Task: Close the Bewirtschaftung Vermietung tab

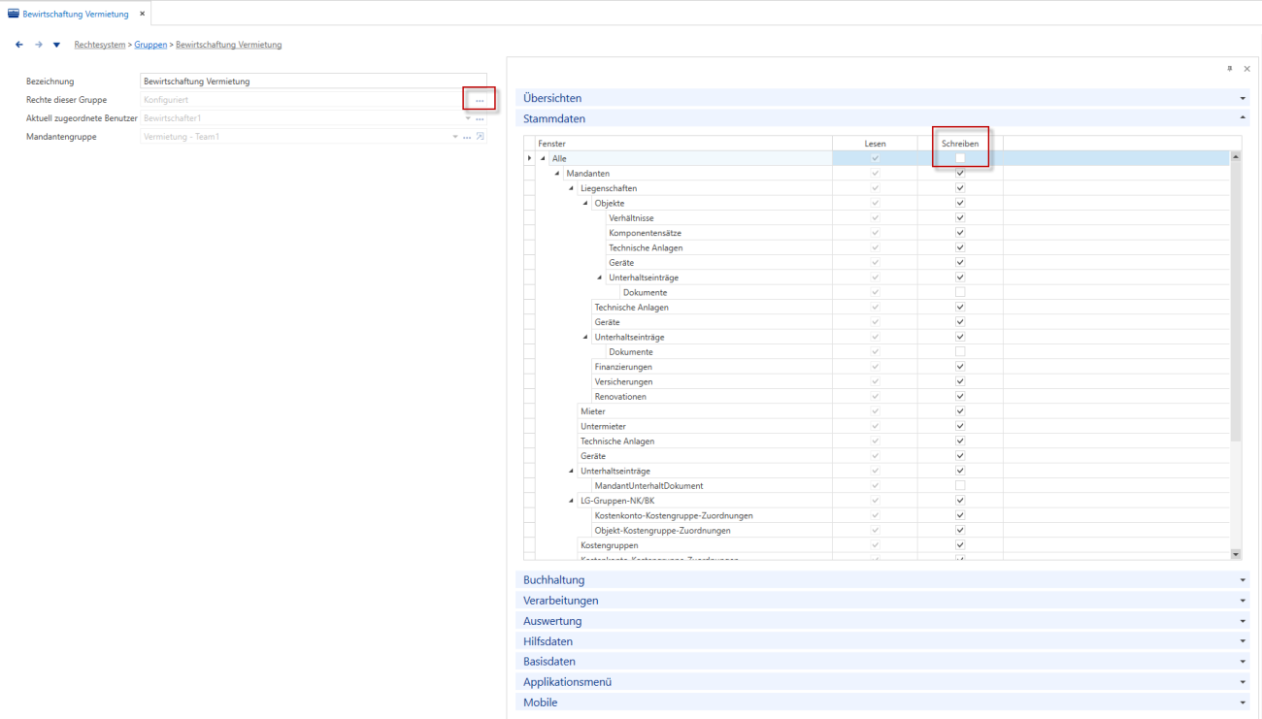Action: 142,14
